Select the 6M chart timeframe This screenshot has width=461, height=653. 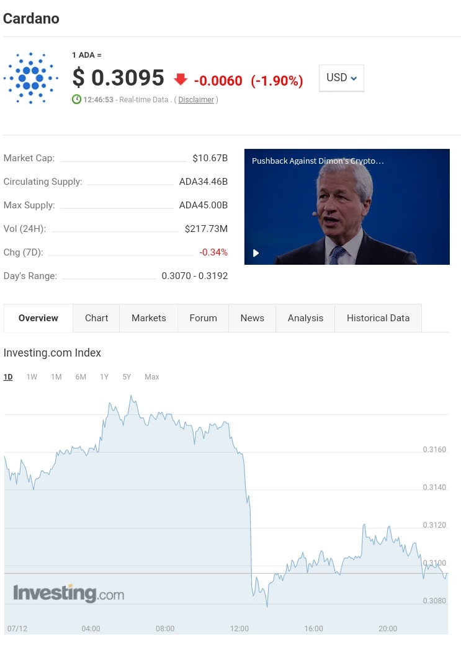tap(81, 377)
